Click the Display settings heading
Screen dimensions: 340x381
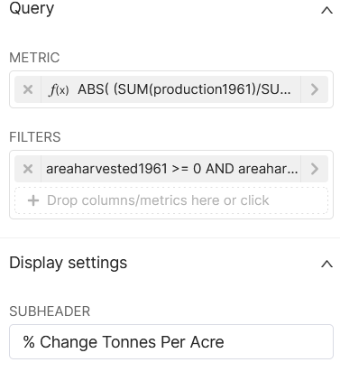pyautogui.click(x=69, y=263)
